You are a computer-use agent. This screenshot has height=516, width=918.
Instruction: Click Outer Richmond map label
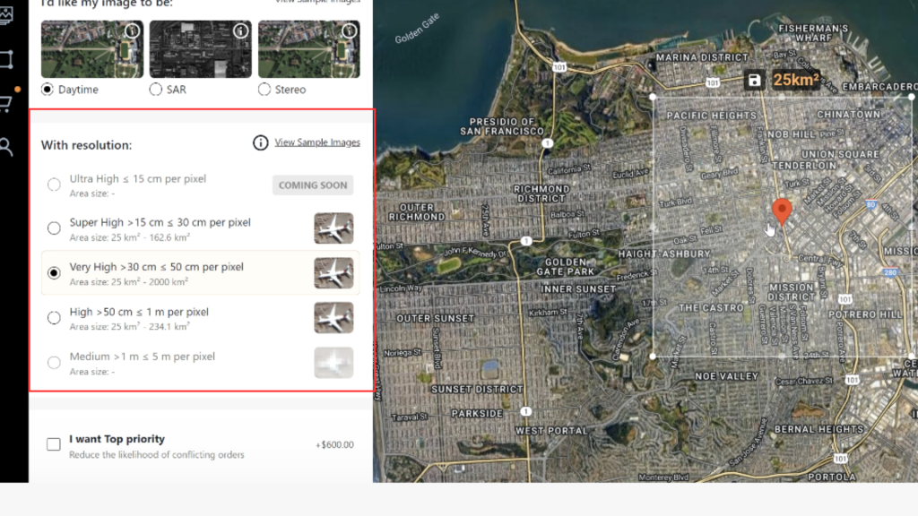tap(417, 211)
